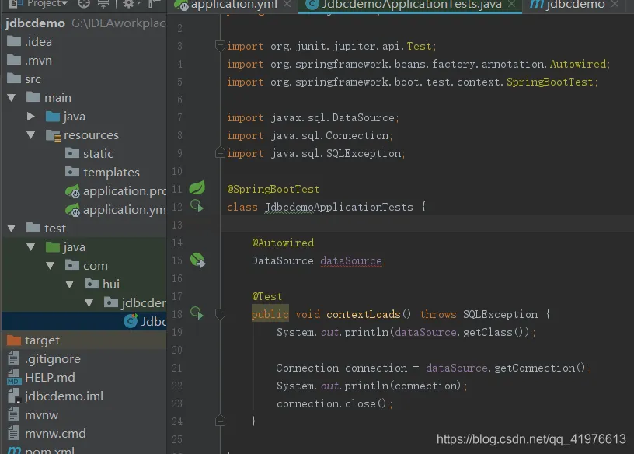Click the run test gutter icon at line 18
Screen dimensions: 634x454
197,313
